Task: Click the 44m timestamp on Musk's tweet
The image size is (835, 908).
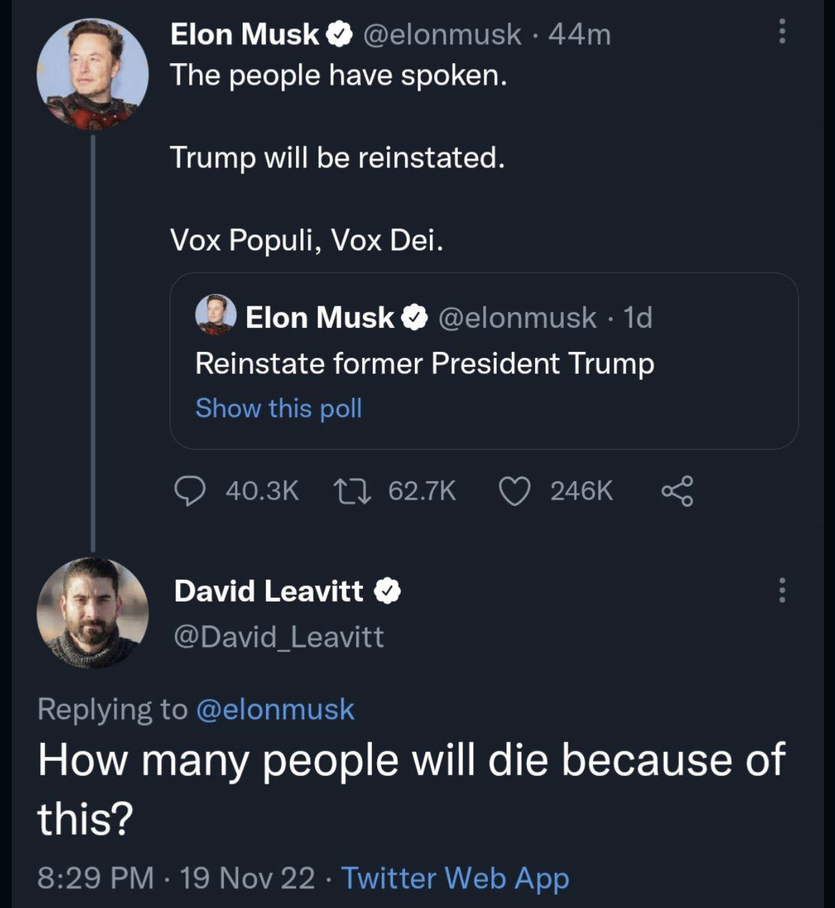Action: point(579,34)
